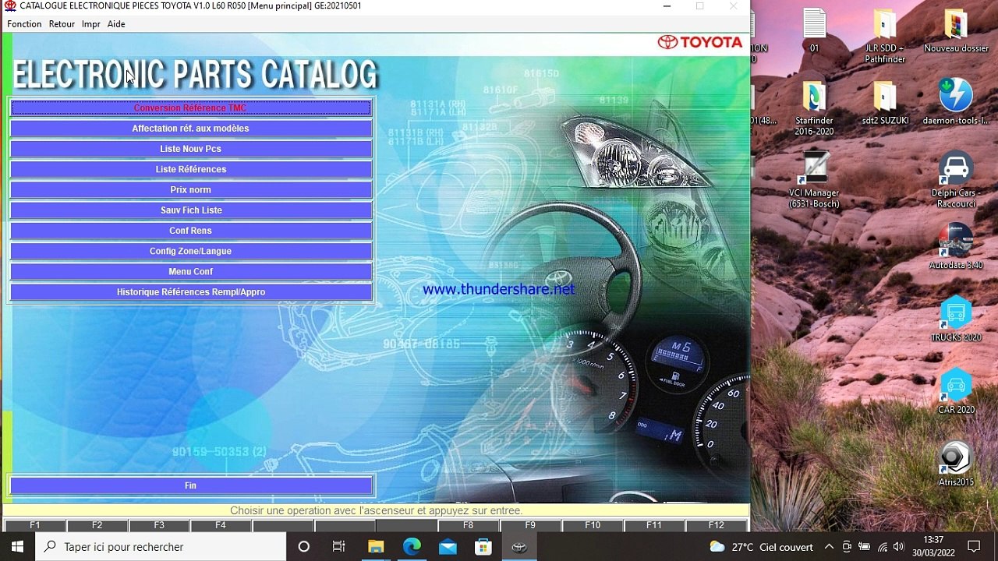Select JLR SDD + Pathfinder folder icon

(885, 37)
